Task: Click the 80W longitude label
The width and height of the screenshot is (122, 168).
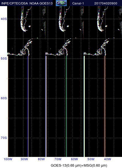Action: (41, 159)
